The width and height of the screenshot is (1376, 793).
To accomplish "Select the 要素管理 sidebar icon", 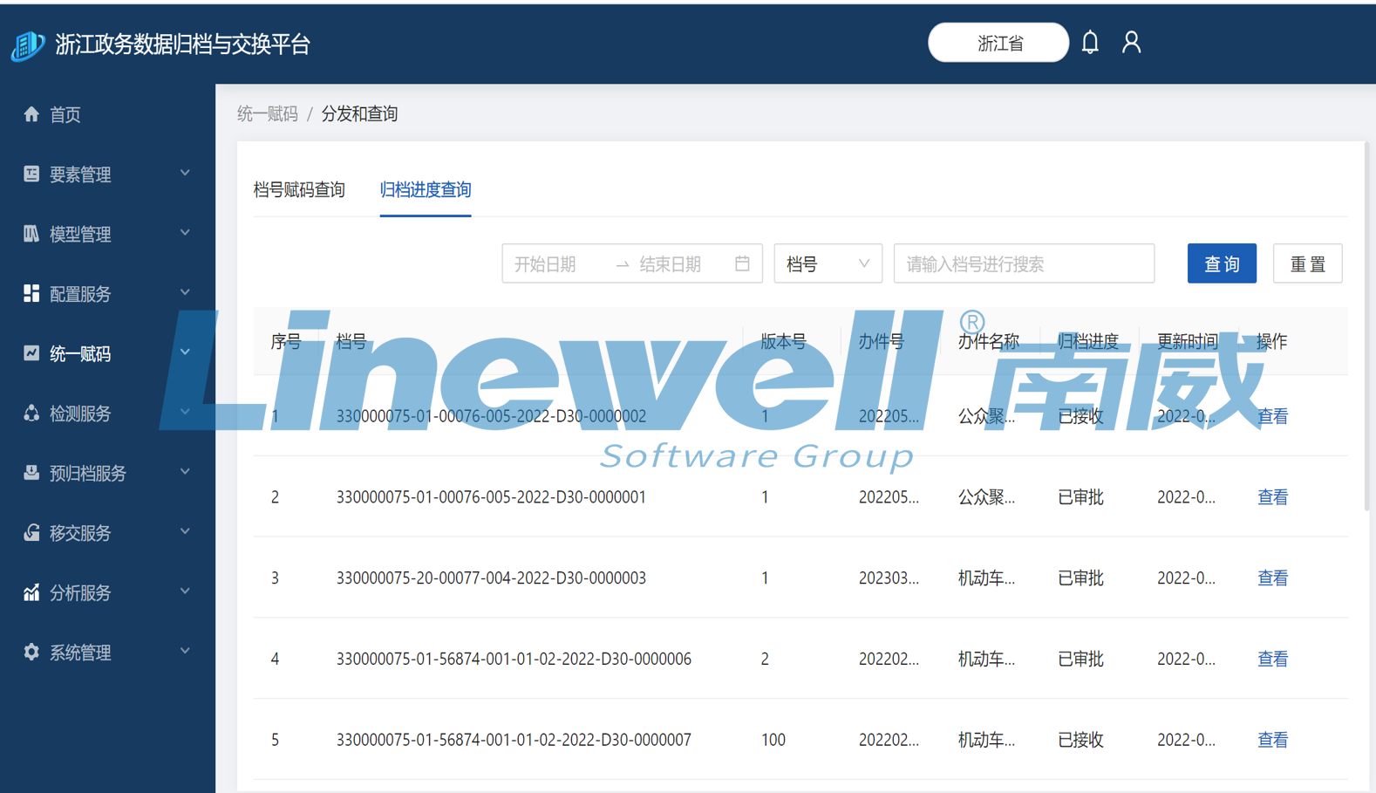I will pyautogui.click(x=31, y=174).
